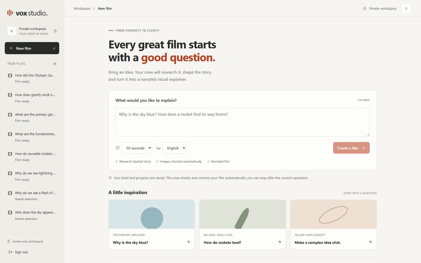Click the clock icon beside duration selector
The height and width of the screenshot is (263, 421).
pos(118,148)
